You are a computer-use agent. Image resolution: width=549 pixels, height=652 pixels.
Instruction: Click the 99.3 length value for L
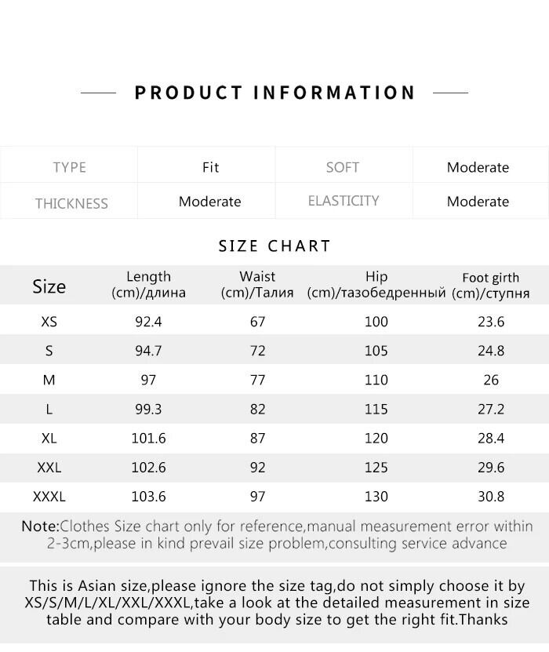click(148, 410)
